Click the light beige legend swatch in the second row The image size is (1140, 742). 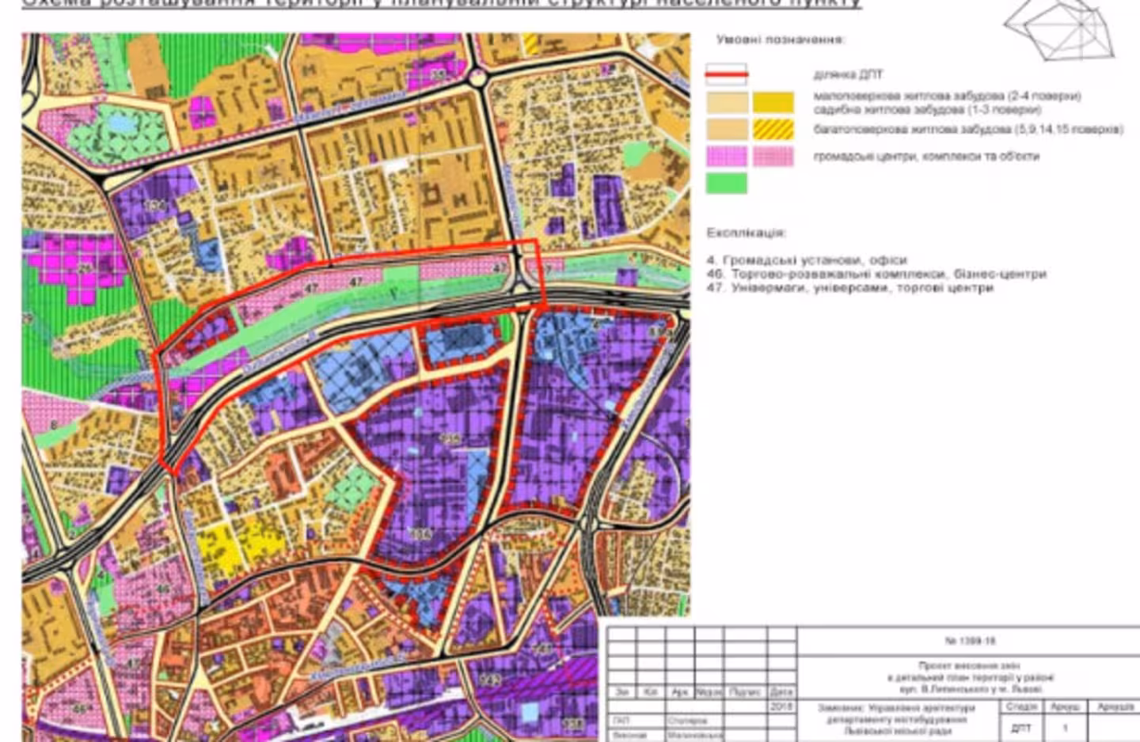coord(726,102)
